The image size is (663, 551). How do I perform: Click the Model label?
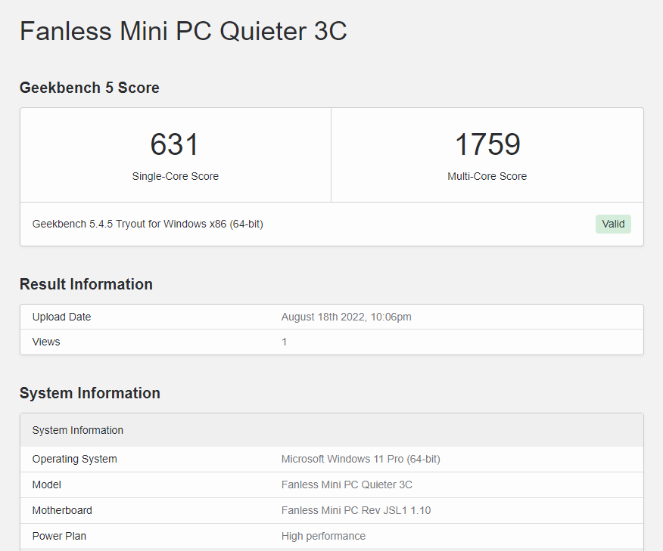46,484
